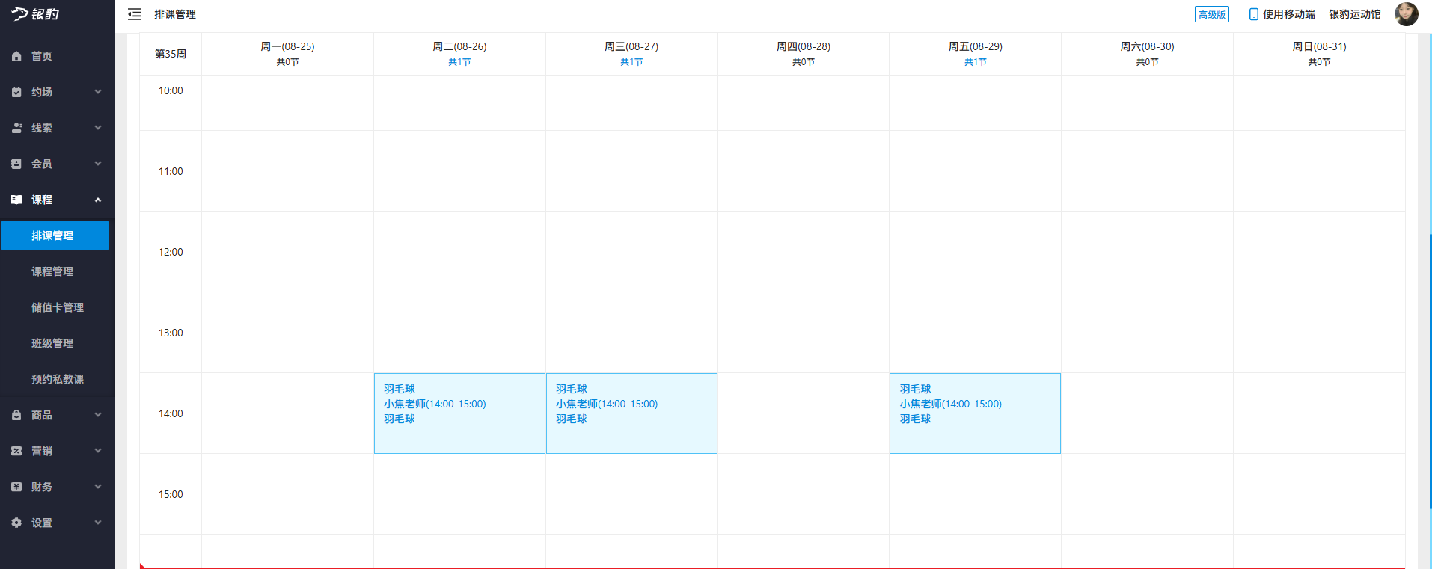1432x569 pixels.
Task: Expand the 营销 menu chevron
Action: coord(98,451)
